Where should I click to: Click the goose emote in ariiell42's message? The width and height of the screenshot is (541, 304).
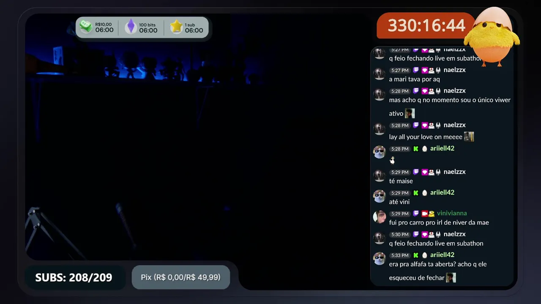[392, 160]
